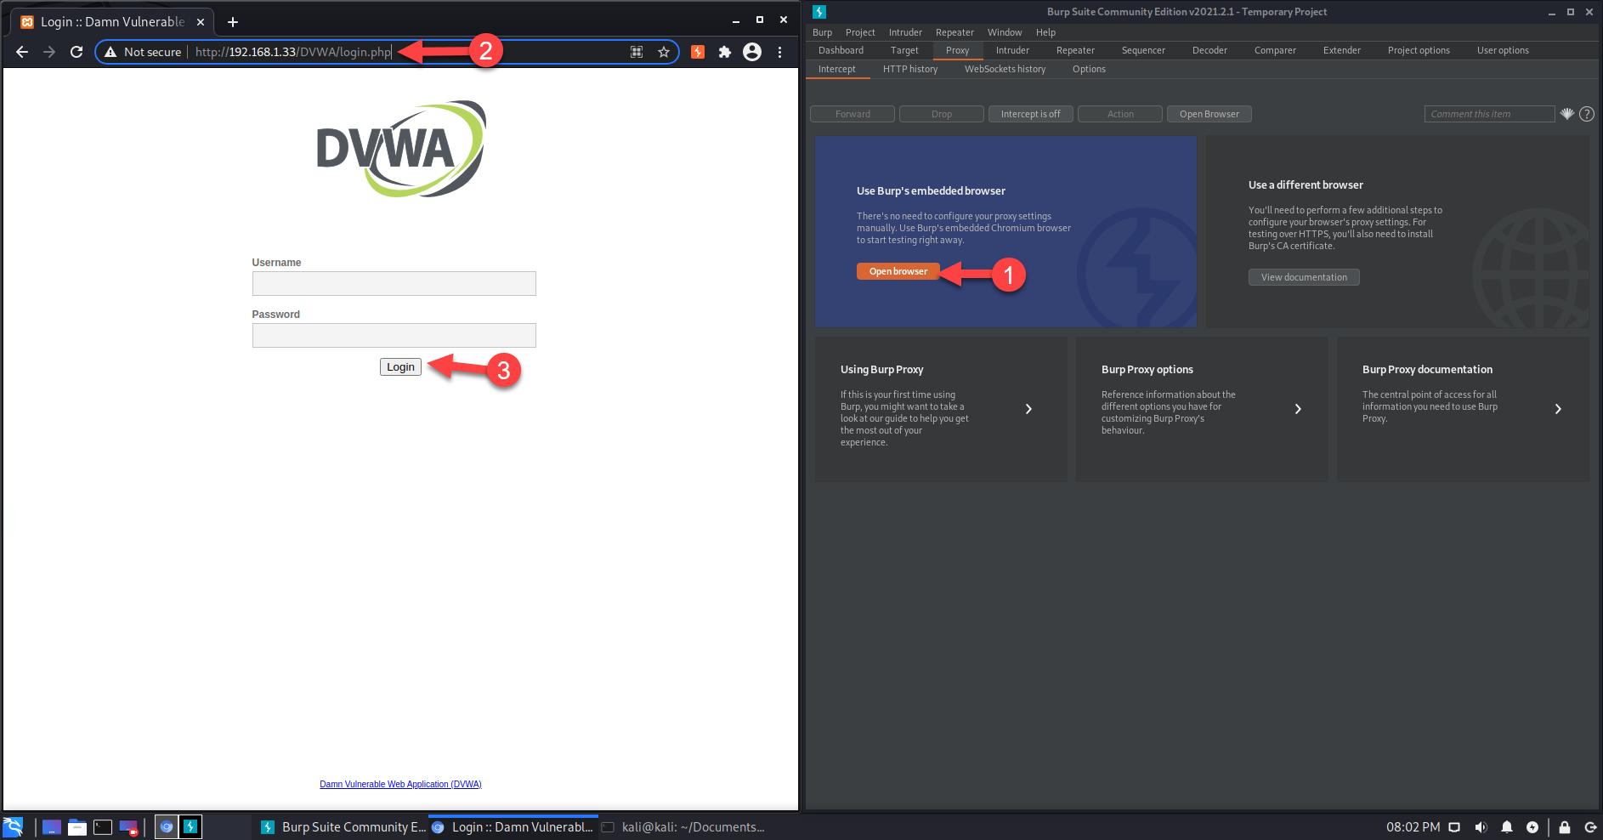Open the Repeater menu in the menu bar
Image resolution: width=1603 pixels, height=840 pixels.
click(954, 32)
